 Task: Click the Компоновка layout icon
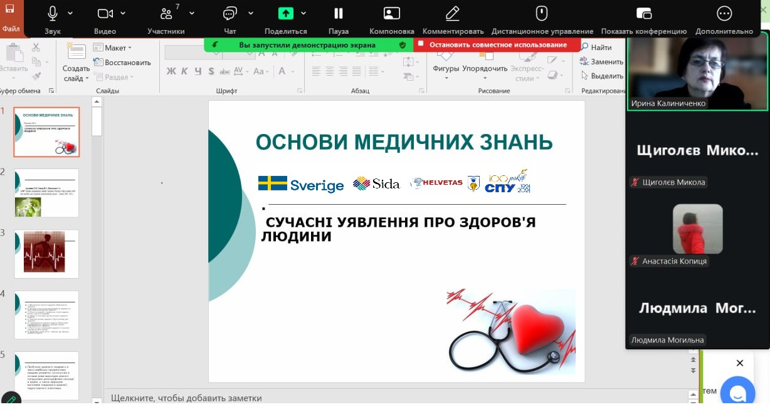pos(391,14)
